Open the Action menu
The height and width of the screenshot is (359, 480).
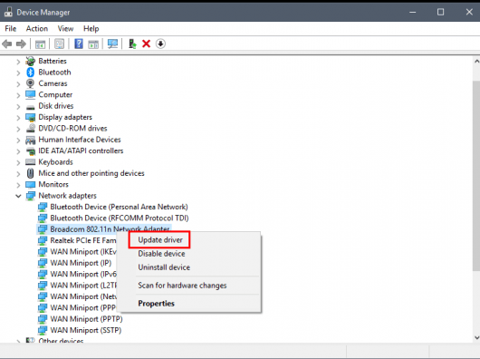click(x=37, y=28)
